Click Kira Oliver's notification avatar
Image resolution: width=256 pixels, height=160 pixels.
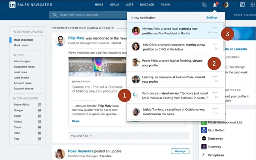click(x=136, y=46)
